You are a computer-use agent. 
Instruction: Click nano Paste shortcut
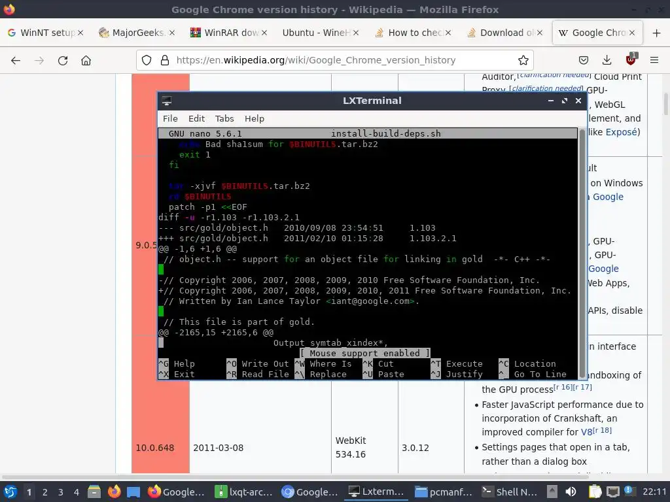point(383,375)
